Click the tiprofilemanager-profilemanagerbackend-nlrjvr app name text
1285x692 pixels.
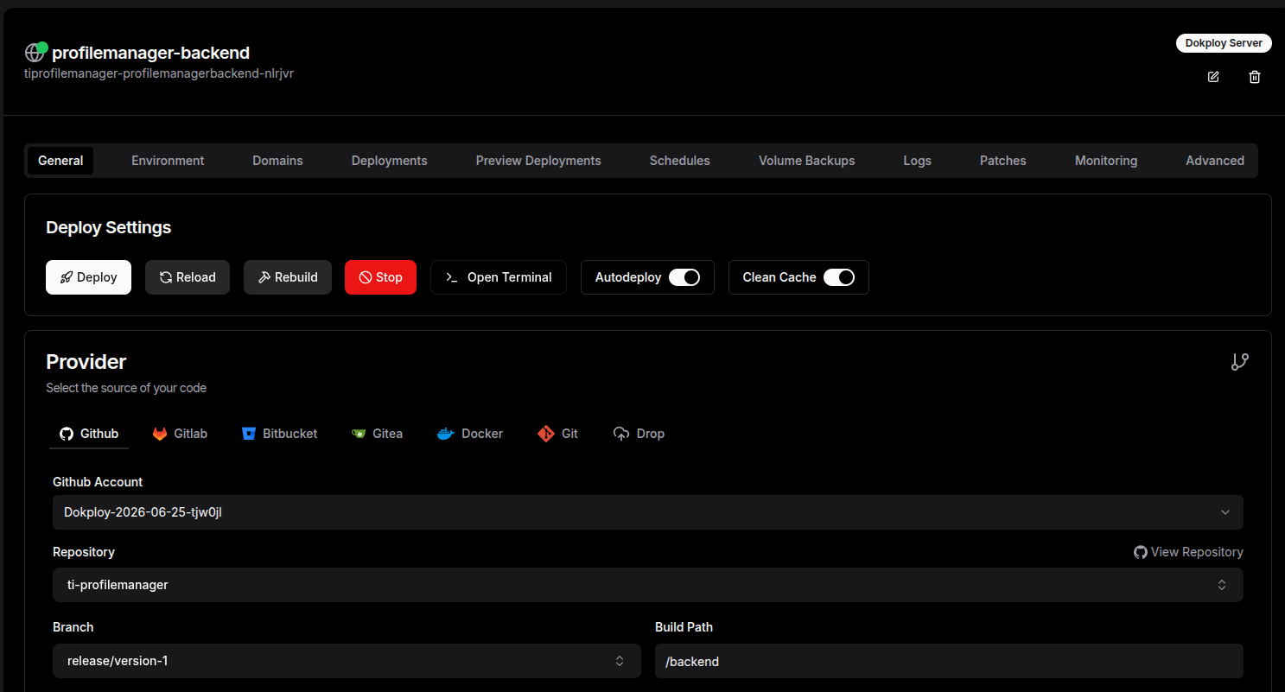pyautogui.click(x=159, y=73)
